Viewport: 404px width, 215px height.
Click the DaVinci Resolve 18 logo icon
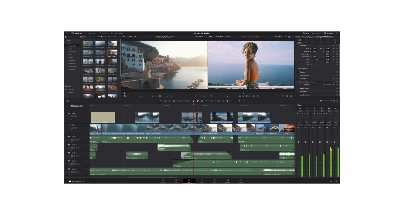pyautogui.click(x=70, y=181)
